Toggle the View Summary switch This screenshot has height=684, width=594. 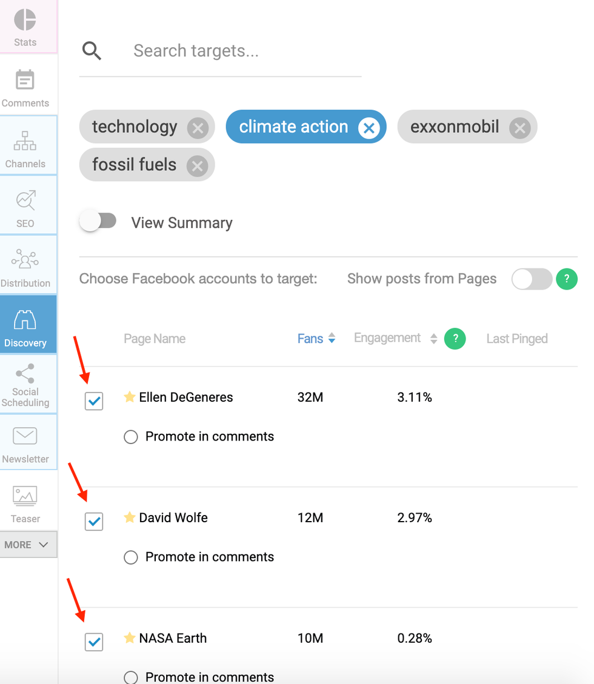pos(99,222)
